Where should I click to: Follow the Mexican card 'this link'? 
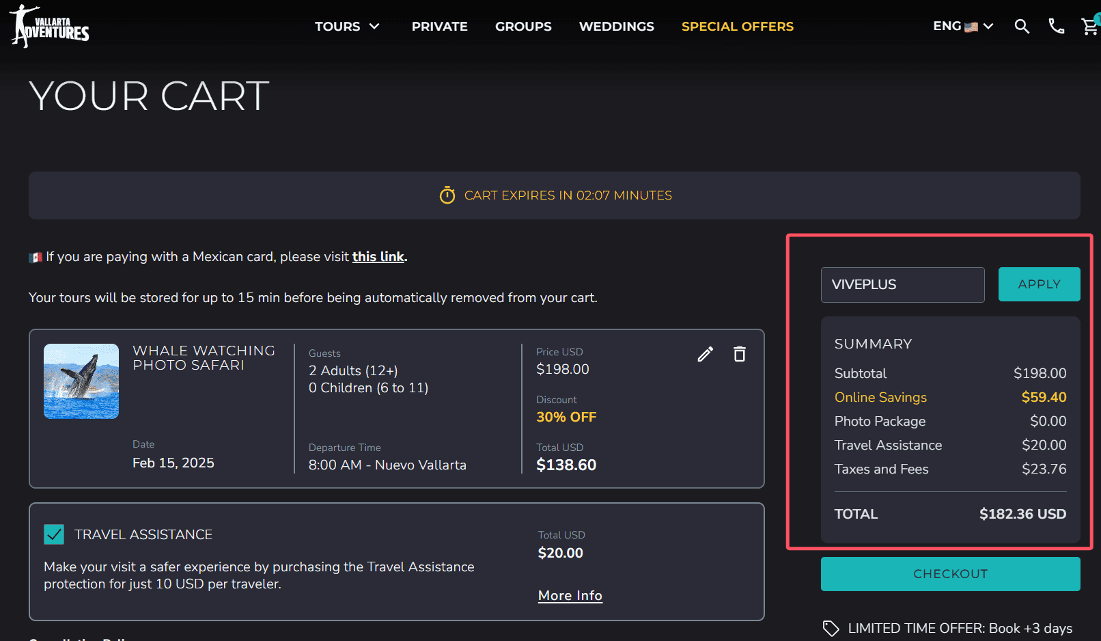pos(378,257)
